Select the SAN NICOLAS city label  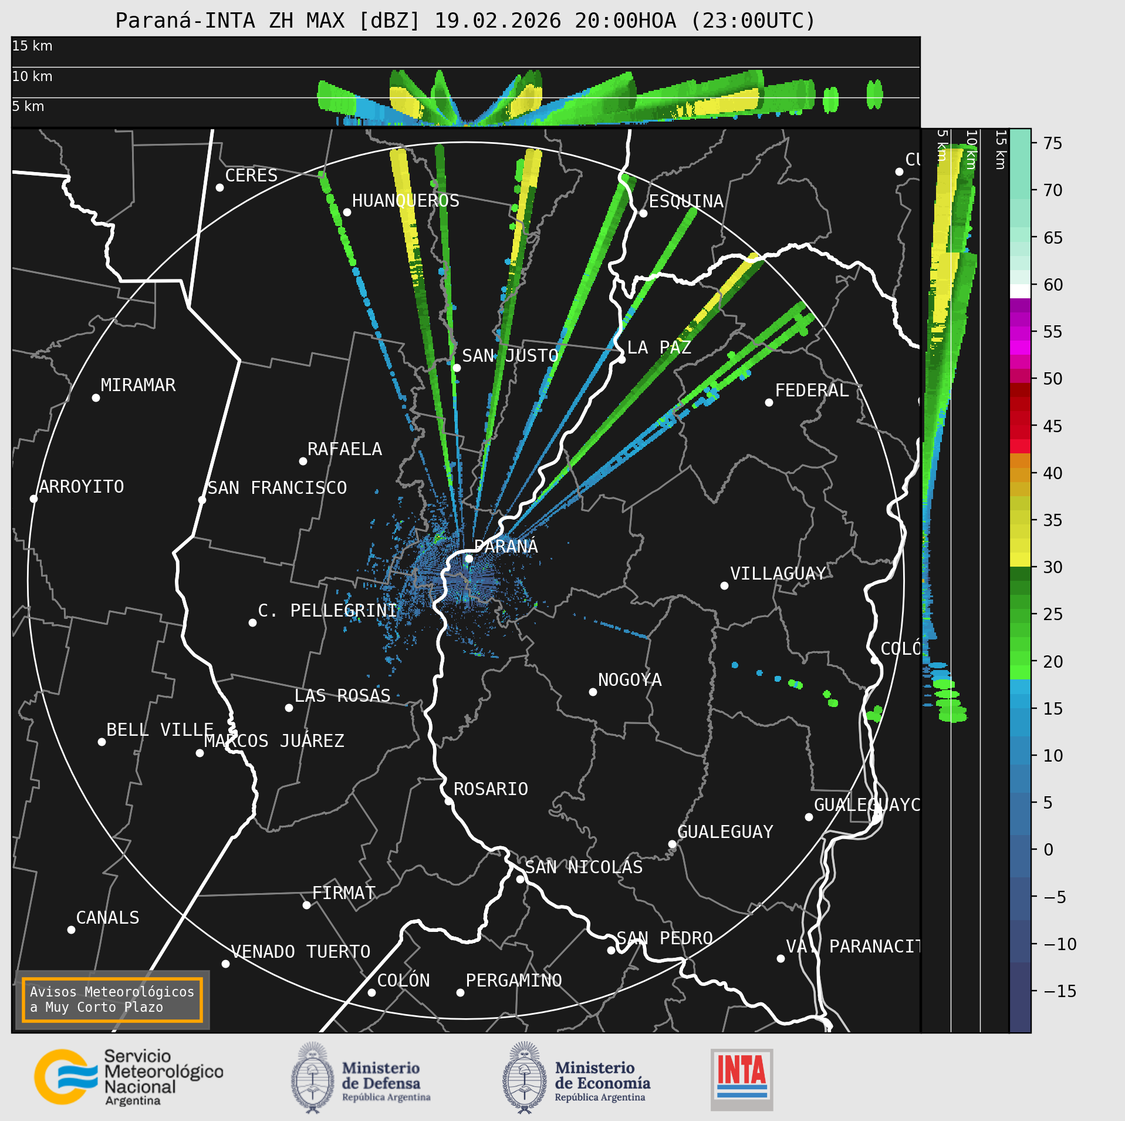tap(584, 867)
